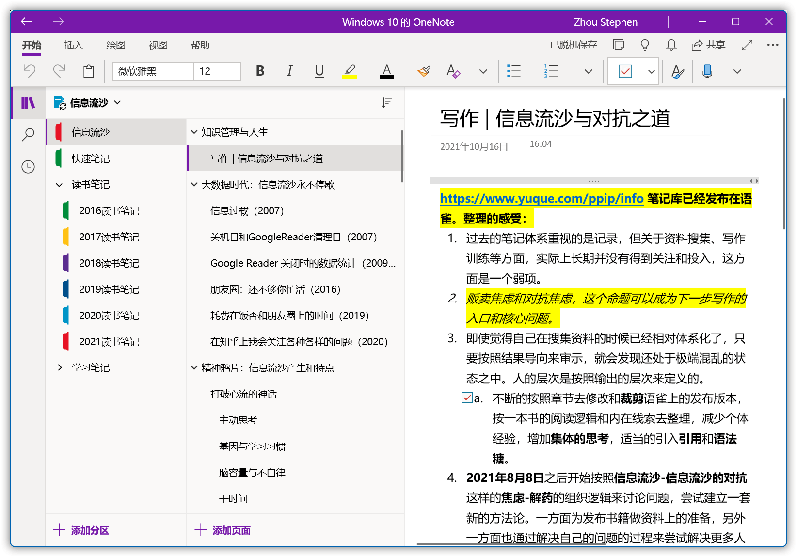Click the page sort icon
Image resolution: width=797 pixels, height=557 pixels.
(x=386, y=103)
